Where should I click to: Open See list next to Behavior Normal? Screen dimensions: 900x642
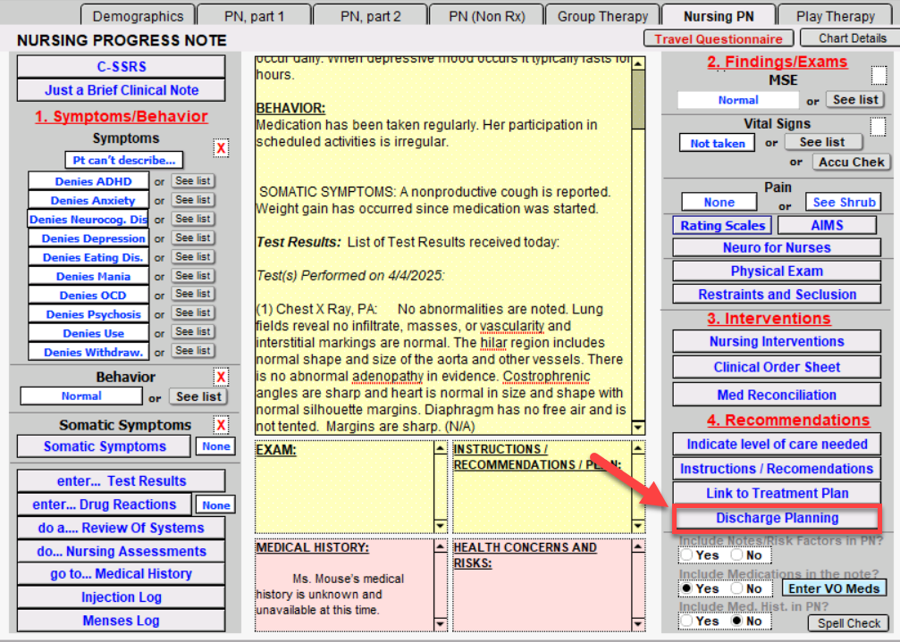(x=199, y=396)
